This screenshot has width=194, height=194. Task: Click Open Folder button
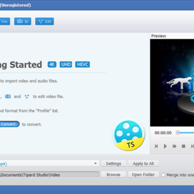tap(143, 175)
